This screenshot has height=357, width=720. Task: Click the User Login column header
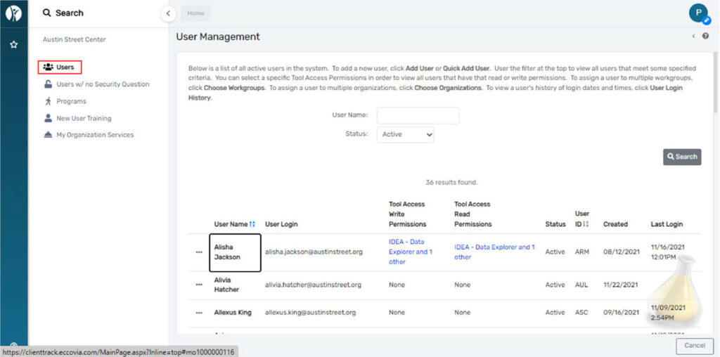[281, 224]
